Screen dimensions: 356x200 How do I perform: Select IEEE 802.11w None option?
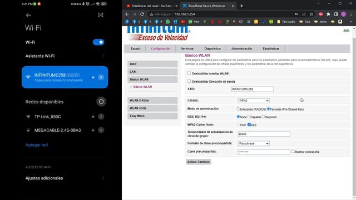point(238,117)
